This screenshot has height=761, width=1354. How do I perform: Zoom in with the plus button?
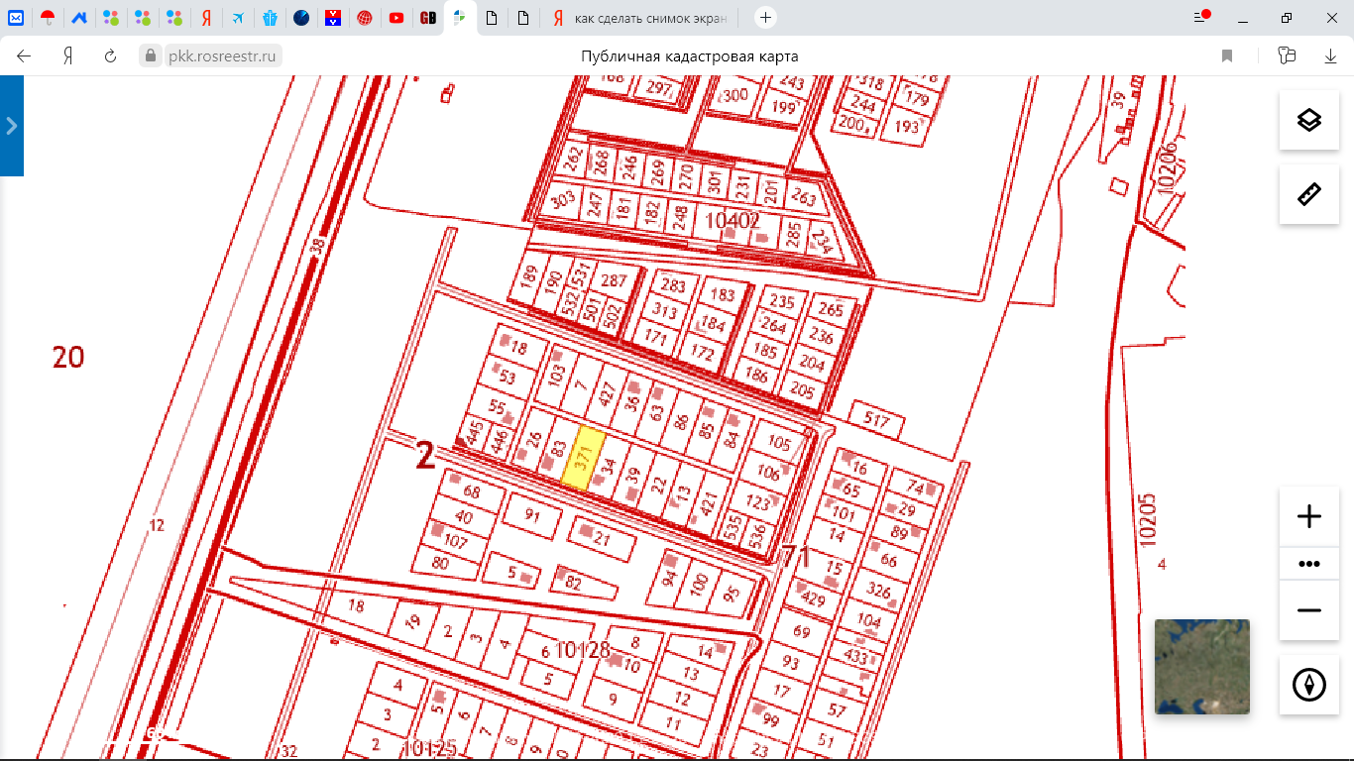(x=1308, y=516)
